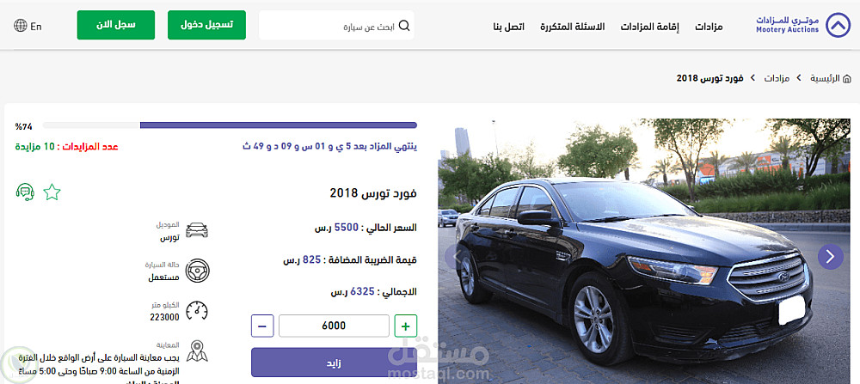The image size is (860, 384).
Task: Add car to favorites with star icon
Action: [52, 192]
